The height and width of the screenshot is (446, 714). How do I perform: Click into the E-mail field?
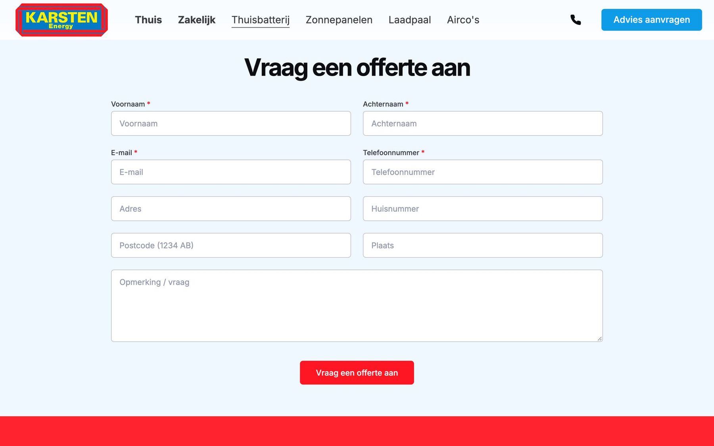231,172
